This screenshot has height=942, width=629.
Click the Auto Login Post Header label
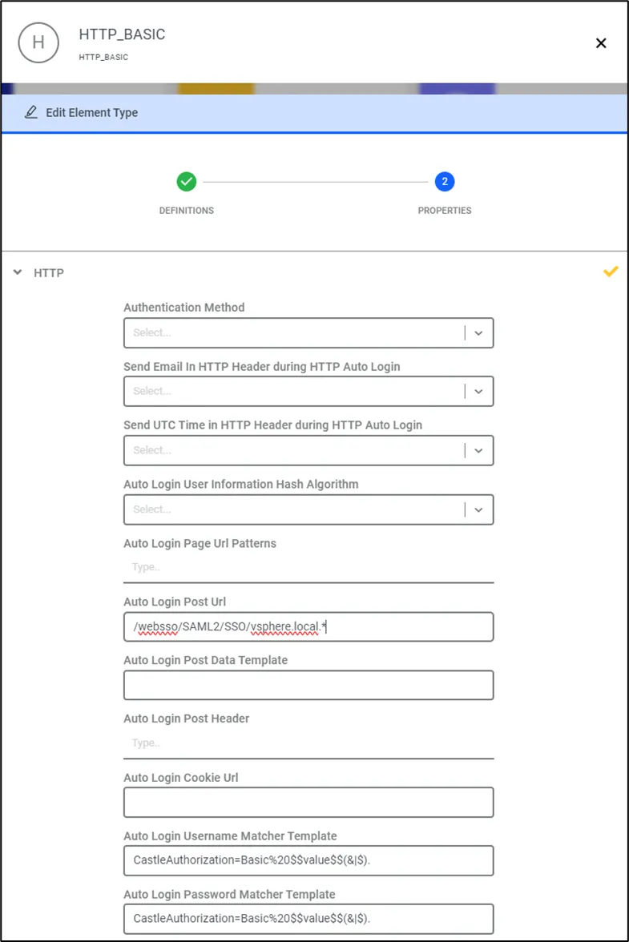point(186,719)
